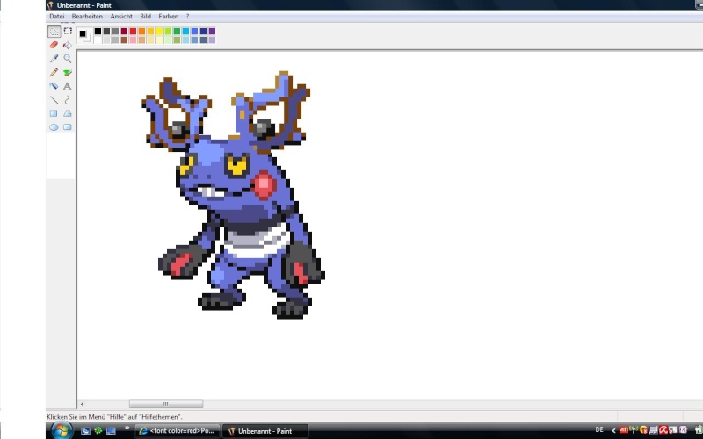Select the Brush tool
The image size is (703, 439).
point(68,72)
